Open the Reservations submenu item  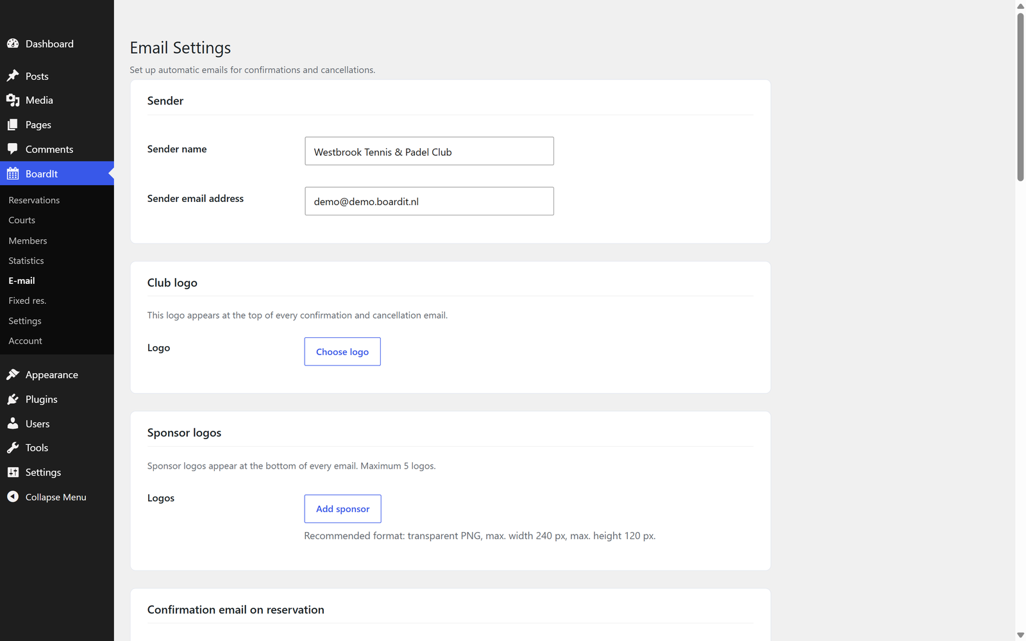[34, 200]
